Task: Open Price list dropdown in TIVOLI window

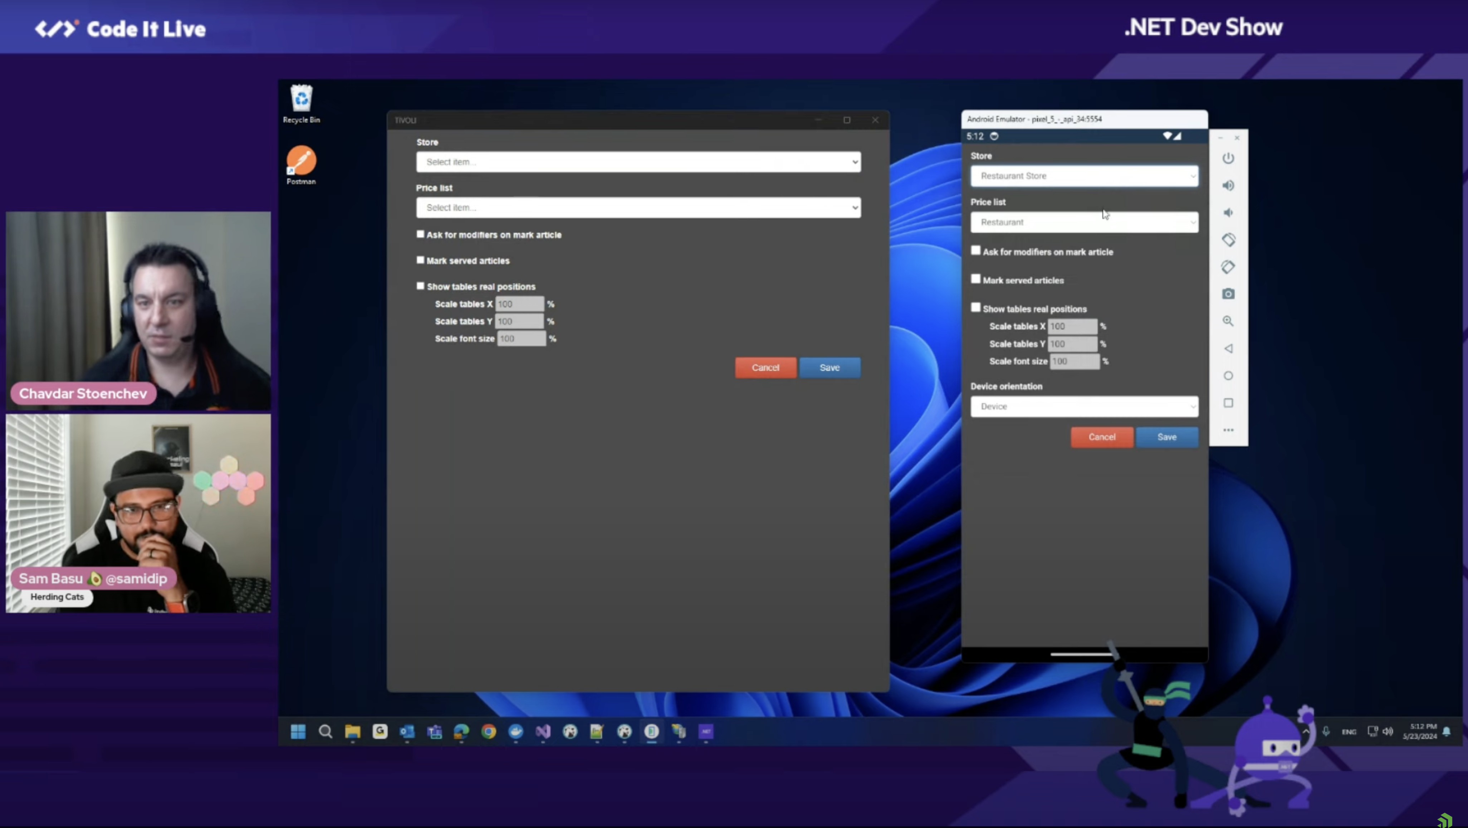Action: pyautogui.click(x=638, y=208)
